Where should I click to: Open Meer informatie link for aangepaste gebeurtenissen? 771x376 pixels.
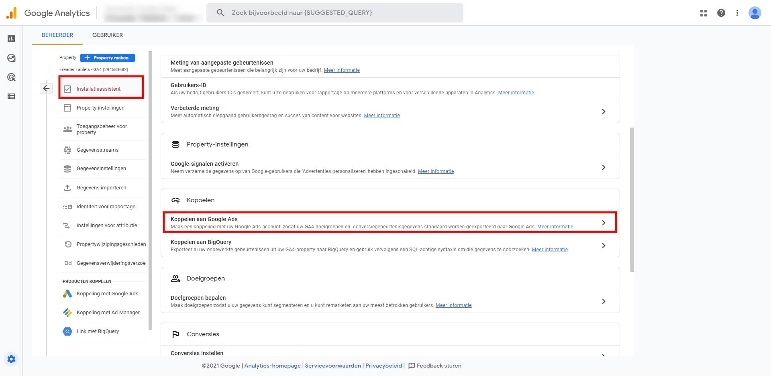[x=342, y=70]
